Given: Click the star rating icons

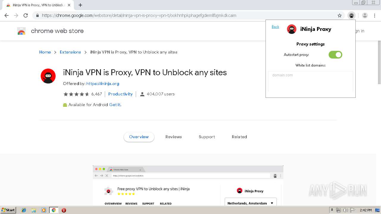Looking at the screenshot, I should point(76,94).
